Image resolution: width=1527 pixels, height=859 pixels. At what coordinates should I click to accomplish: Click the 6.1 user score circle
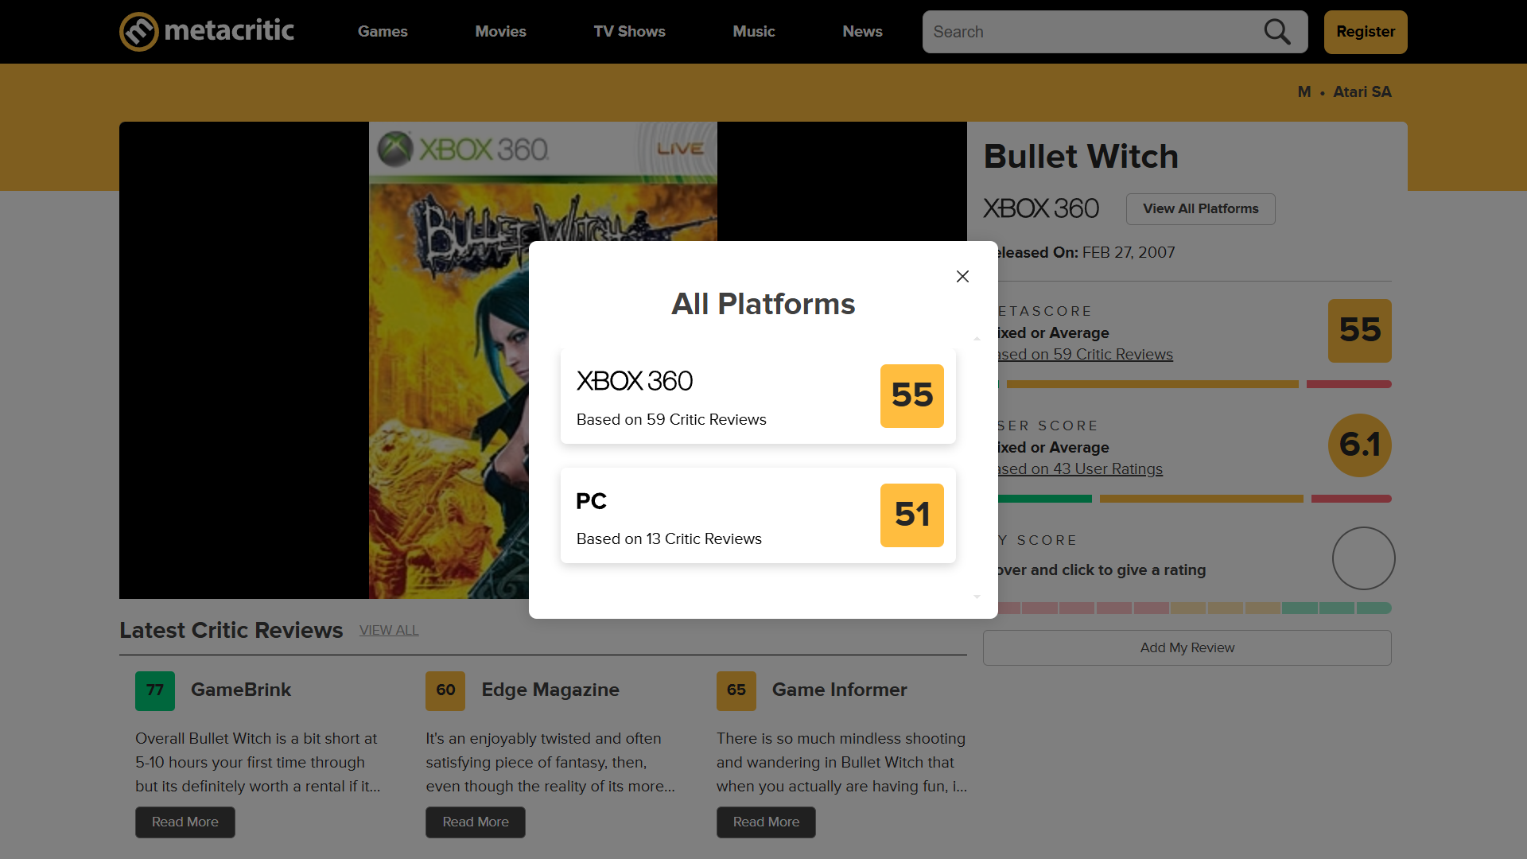(x=1359, y=445)
